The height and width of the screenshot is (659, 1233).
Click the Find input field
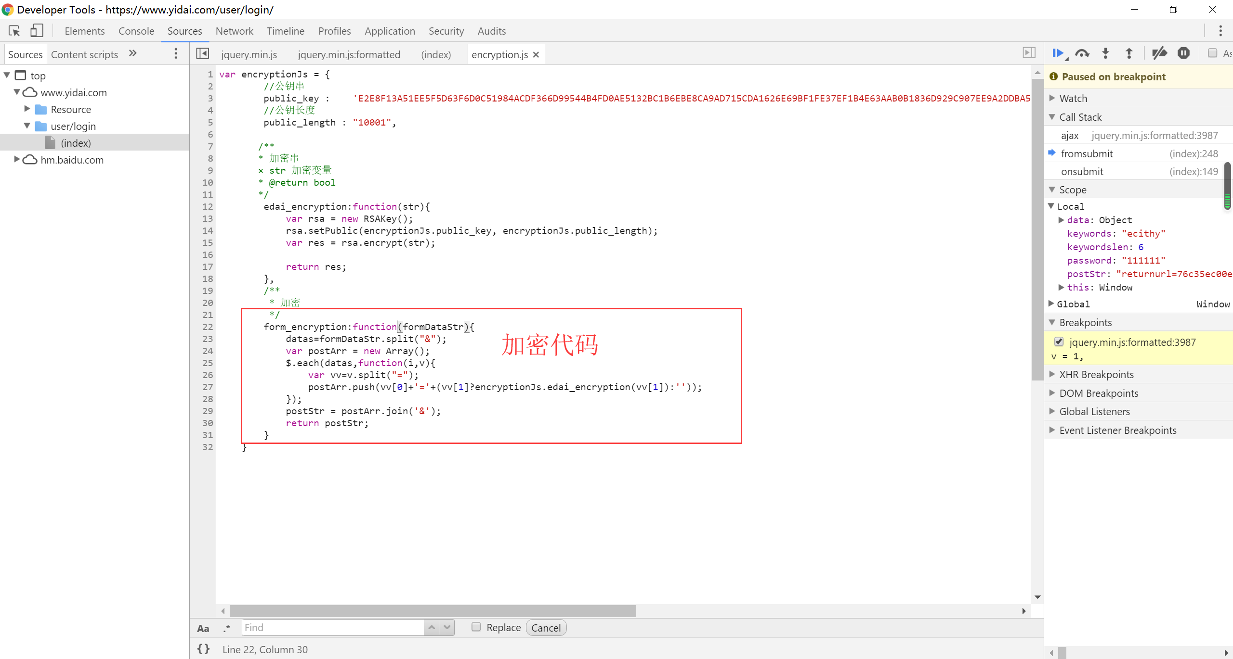click(x=332, y=627)
